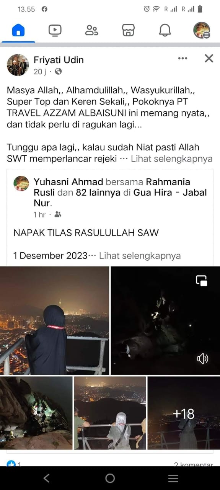Viewport: 220px width, 490px height.
Task: Open the Video (Watch) tab
Action: click(x=55, y=30)
